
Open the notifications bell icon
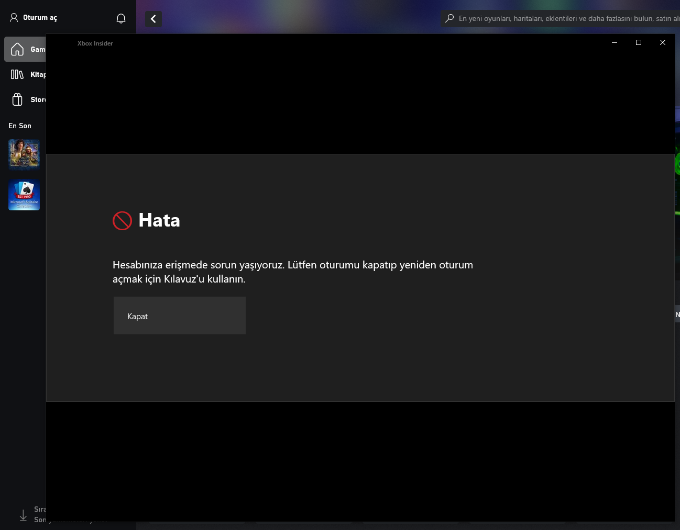pos(121,18)
